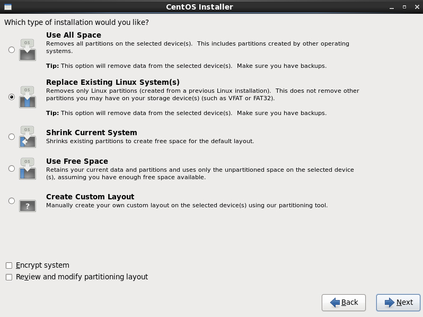
Task: Click the Shrink Current System heading
Action: (x=92, y=133)
